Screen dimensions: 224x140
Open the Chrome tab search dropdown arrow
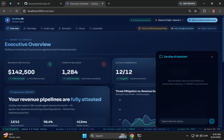pyautogui.click(x=3, y=4)
